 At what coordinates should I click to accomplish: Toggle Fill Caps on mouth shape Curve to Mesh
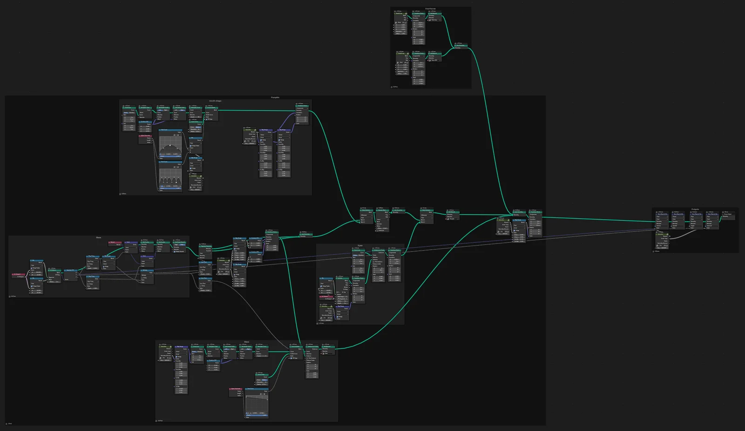pyautogui.click(x=207, y=119)
